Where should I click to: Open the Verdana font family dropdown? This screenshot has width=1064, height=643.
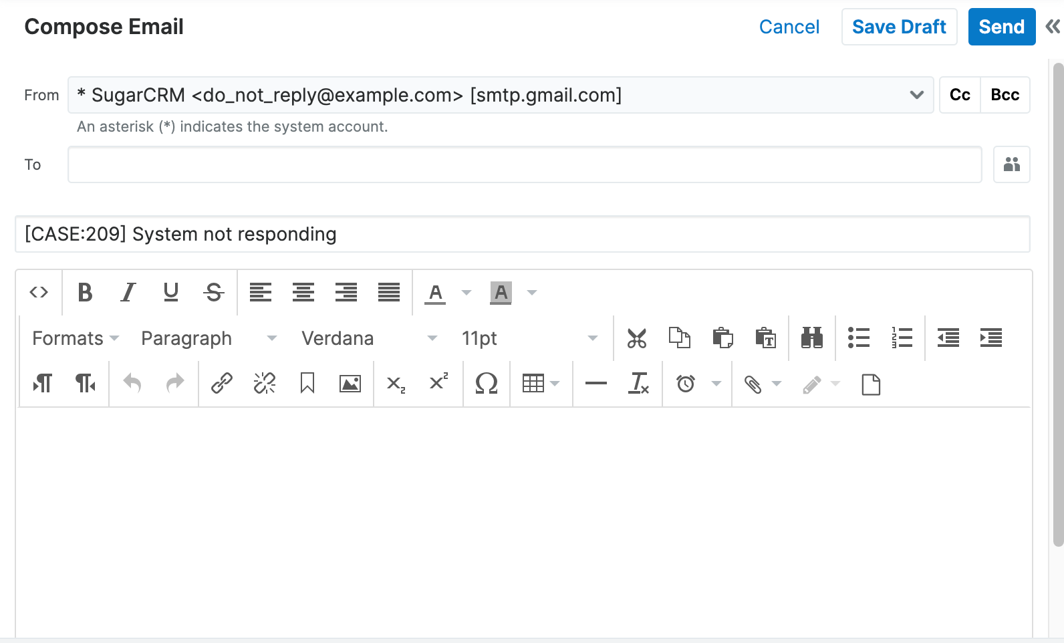tap(369, 338)
